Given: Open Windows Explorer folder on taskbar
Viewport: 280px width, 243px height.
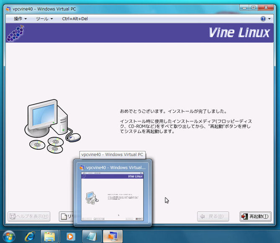Looking at the screenshot, I should [50, 237].
